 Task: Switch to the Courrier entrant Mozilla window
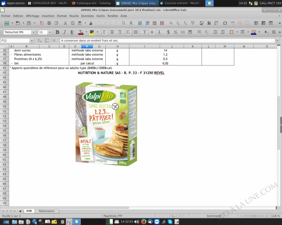pyautogui.click(x=181, y=3)
